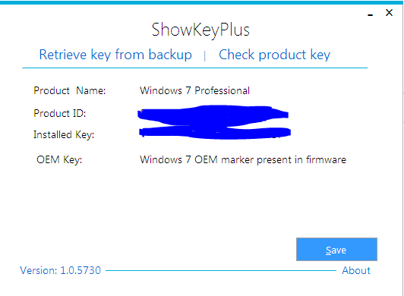Open the Check product key link
404x296 pixels.
point(274,55)
